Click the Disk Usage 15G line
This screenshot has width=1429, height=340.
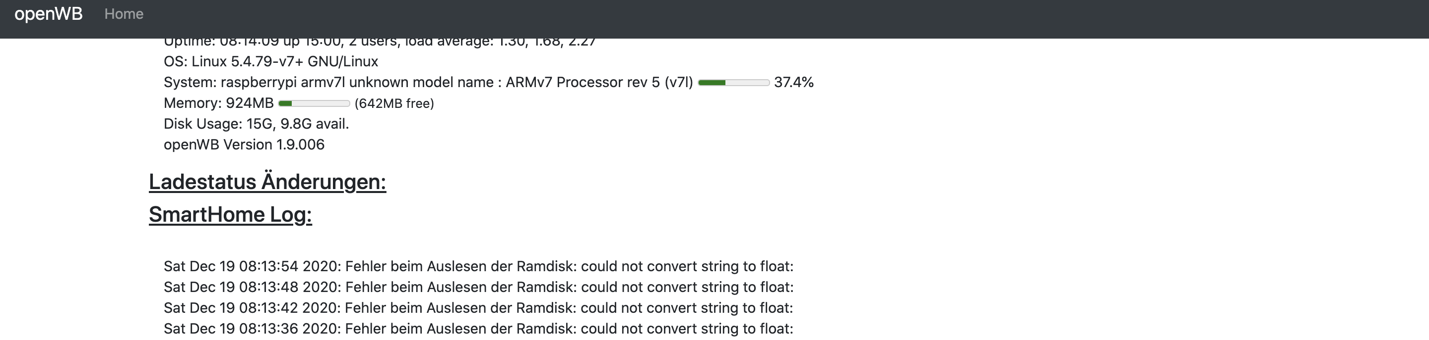coord(257,124)
